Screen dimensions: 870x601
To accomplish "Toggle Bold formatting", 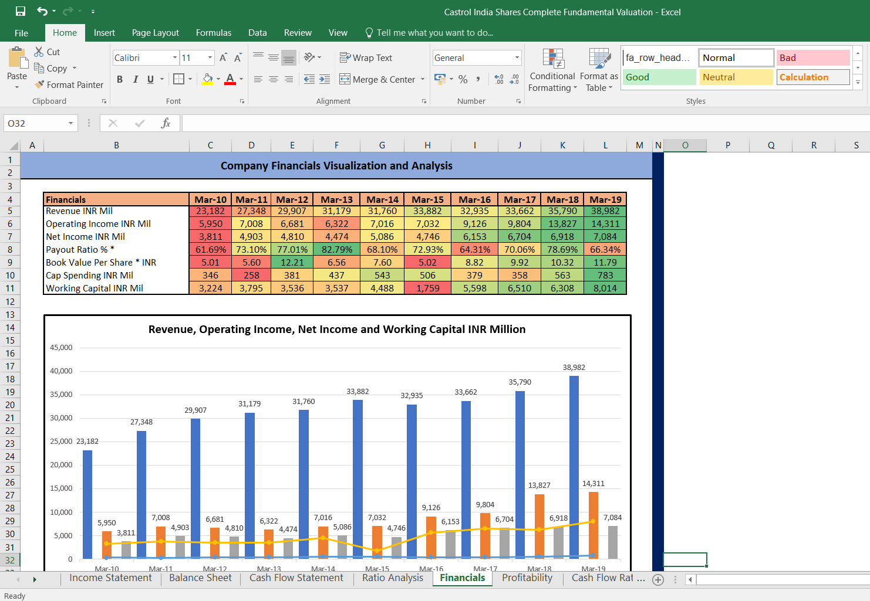I will [120, 79].
